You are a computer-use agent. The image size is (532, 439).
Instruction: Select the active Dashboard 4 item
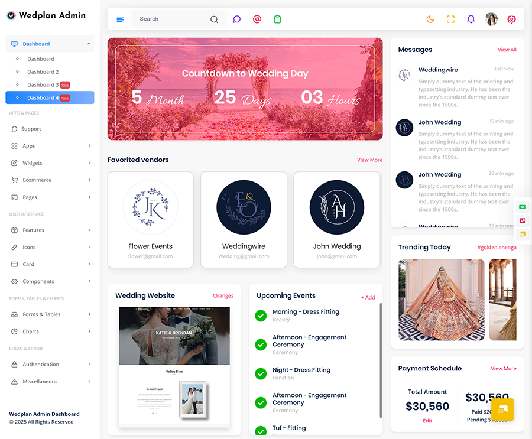50,97
